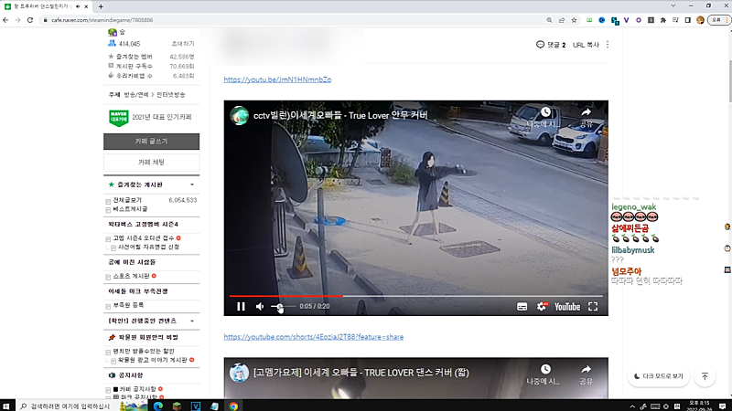This screenshot has width=732, height=411.
Task: Open Chrome from the taskbar
Action: (x=233, y=406)
